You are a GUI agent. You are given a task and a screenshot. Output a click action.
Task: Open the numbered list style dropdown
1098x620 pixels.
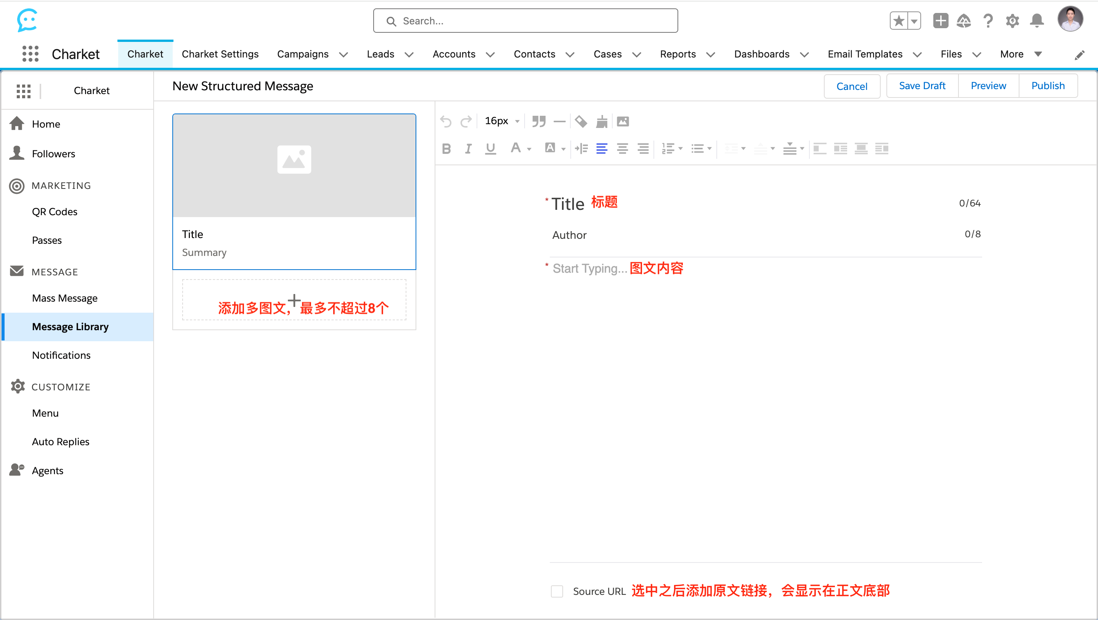coord(680,149)
